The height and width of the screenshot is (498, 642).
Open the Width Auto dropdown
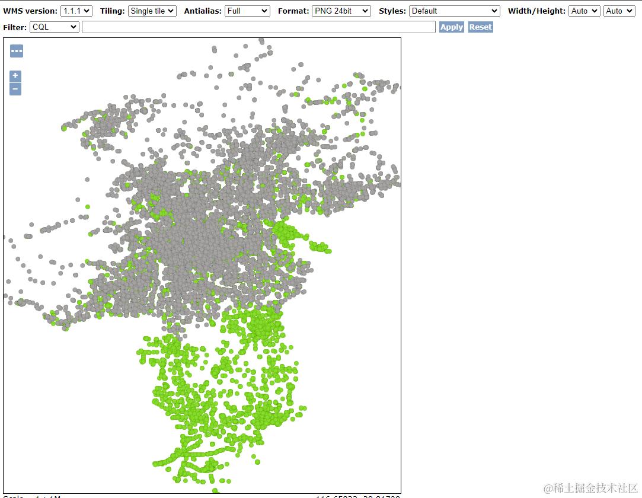click(x=584, y=11)
